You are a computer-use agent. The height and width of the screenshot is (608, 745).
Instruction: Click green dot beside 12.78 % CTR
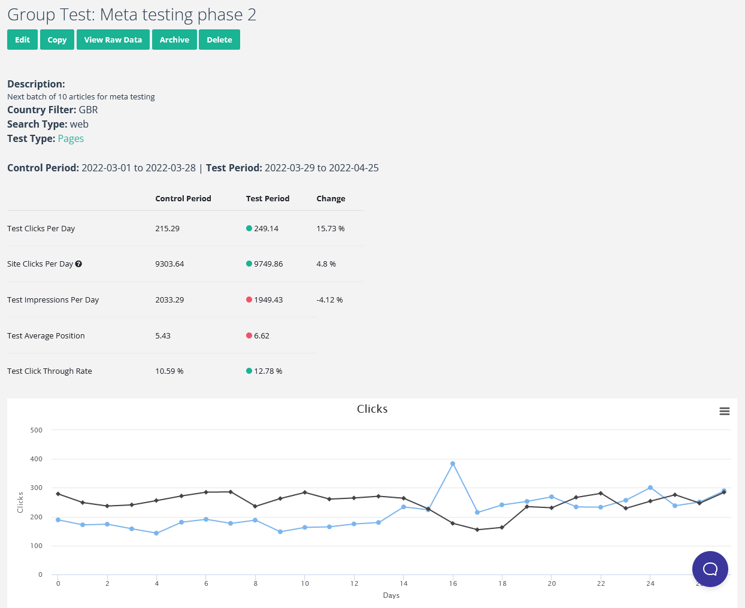(x=249, y=371)
